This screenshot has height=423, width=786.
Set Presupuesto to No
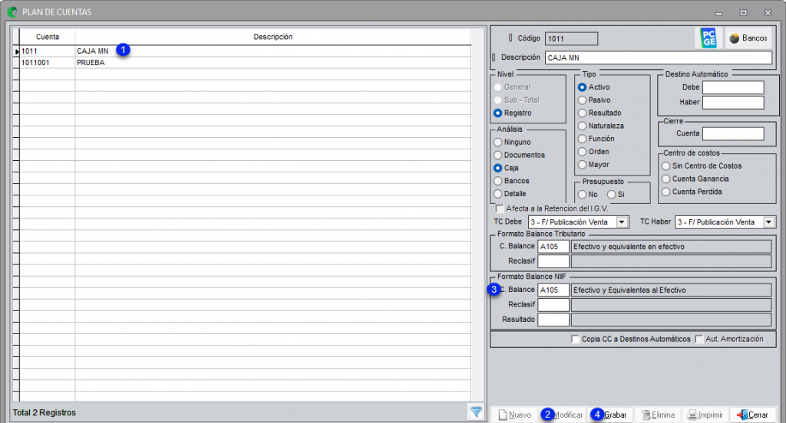pyautogui.click(x=582, y=194)
